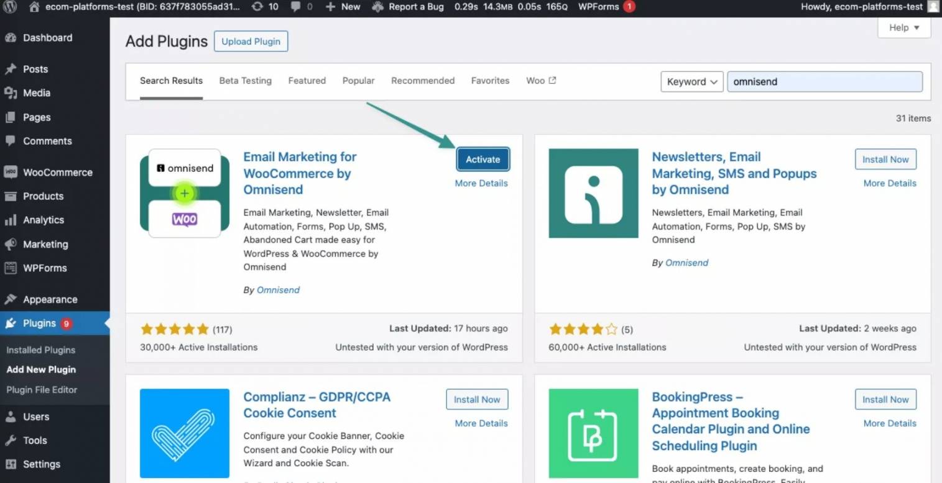Open the Keyword search dropdown
The height and width of the screenshot is (483, 942).
click(691, 81)
